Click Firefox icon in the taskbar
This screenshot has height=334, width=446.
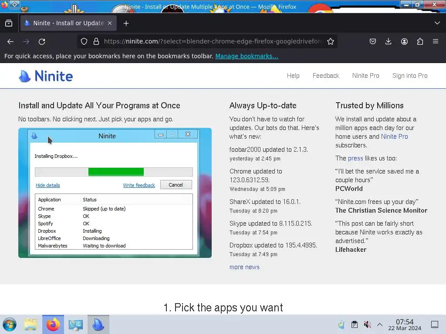53,324
